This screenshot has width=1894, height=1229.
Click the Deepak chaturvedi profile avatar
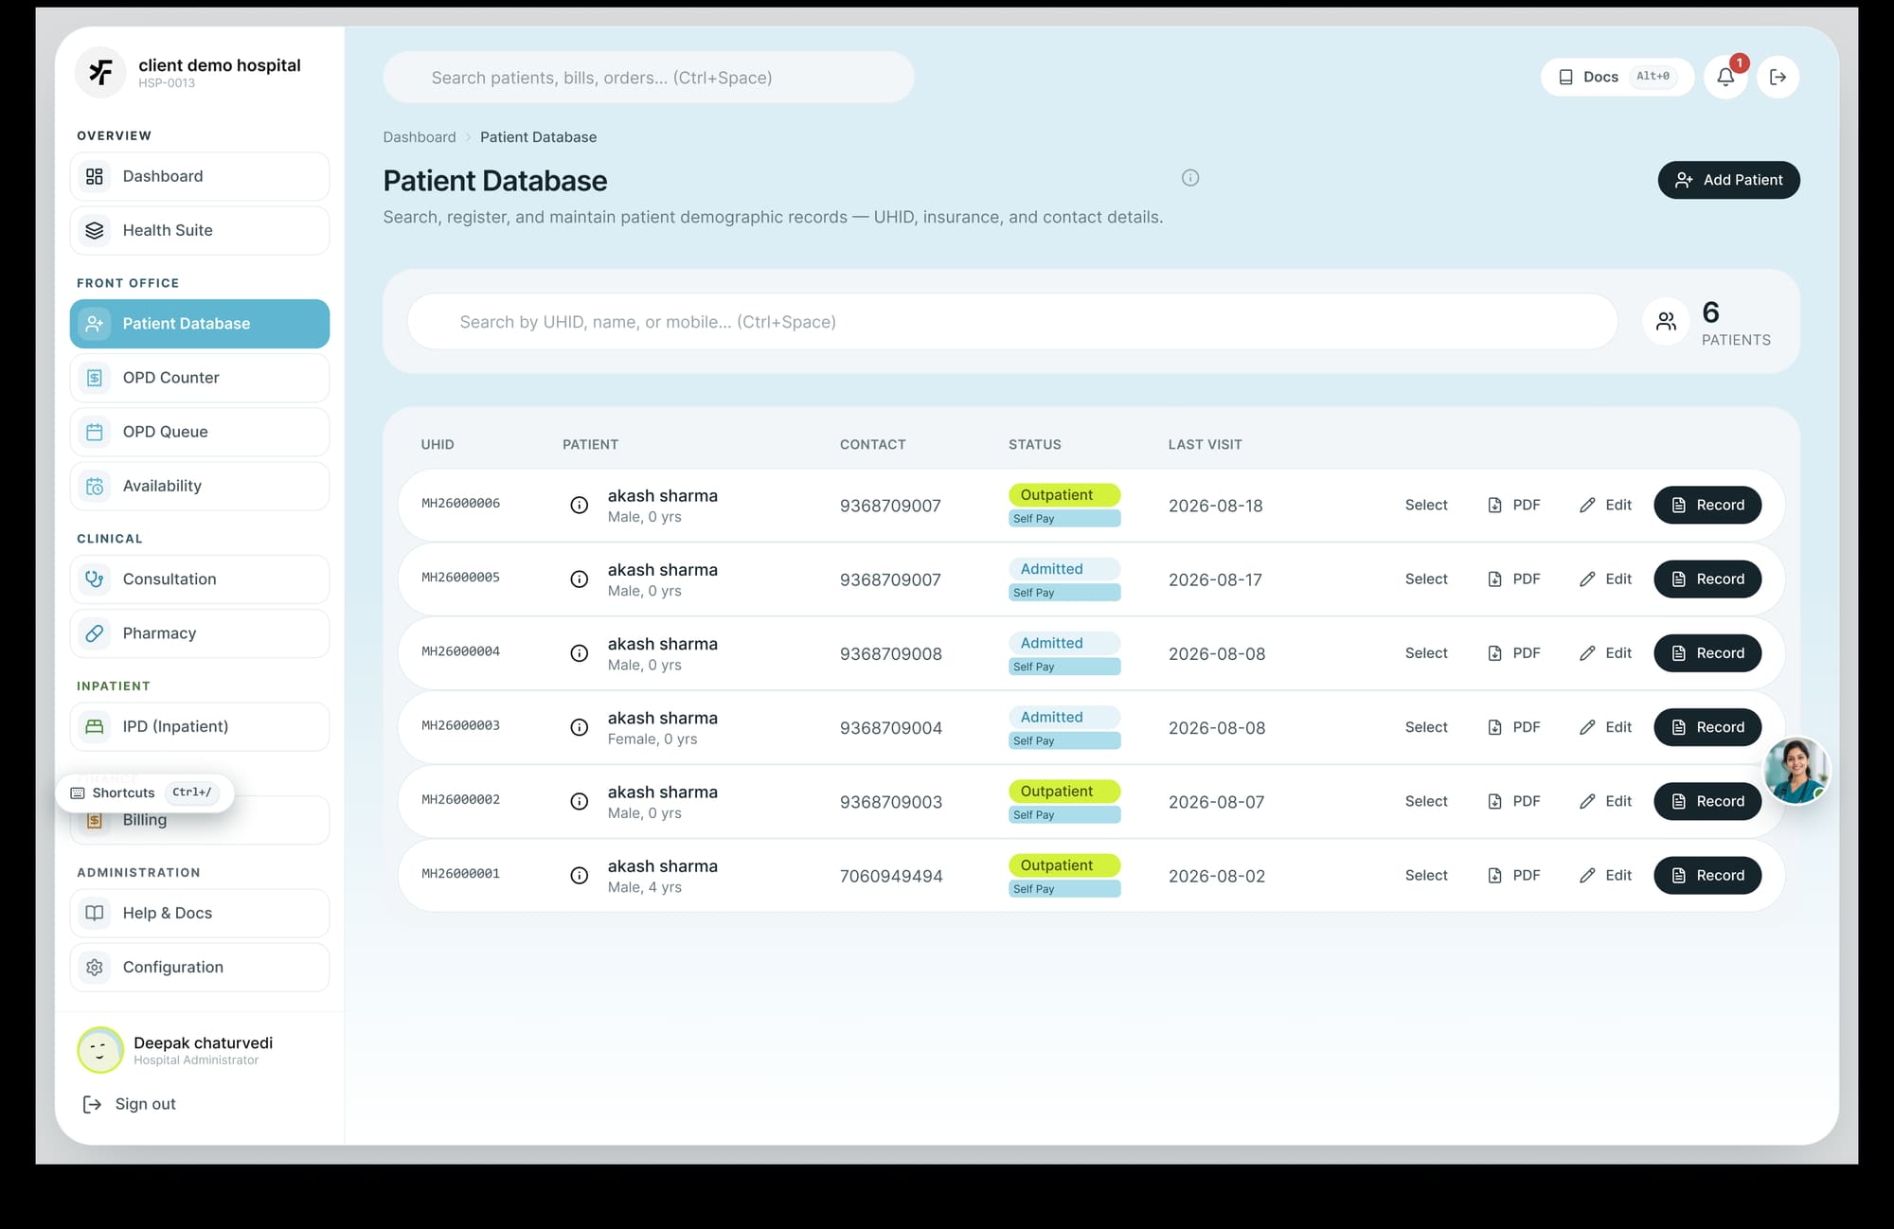99,1050
